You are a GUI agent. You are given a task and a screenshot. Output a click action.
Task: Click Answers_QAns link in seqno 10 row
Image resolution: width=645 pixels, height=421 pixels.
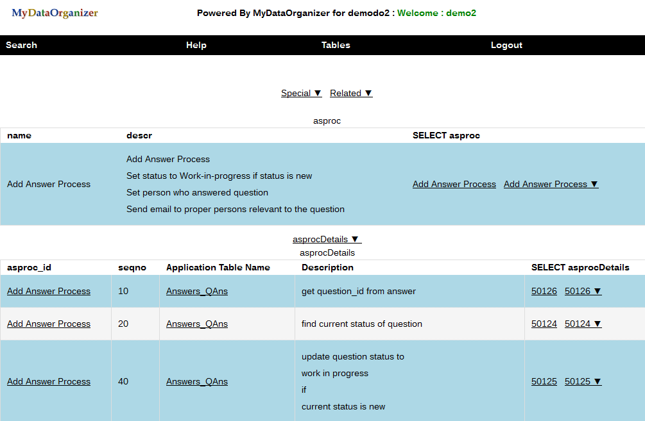(196, 291)
